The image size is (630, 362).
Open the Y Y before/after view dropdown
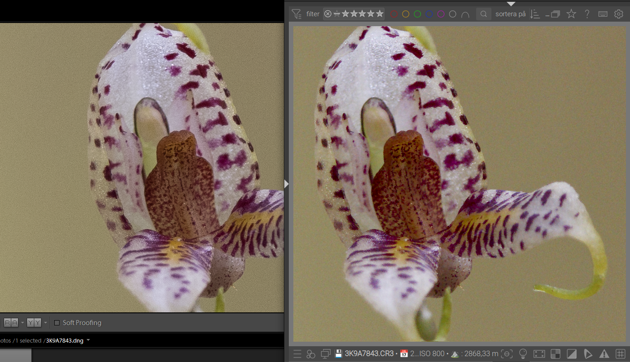(x=46, y=323)
